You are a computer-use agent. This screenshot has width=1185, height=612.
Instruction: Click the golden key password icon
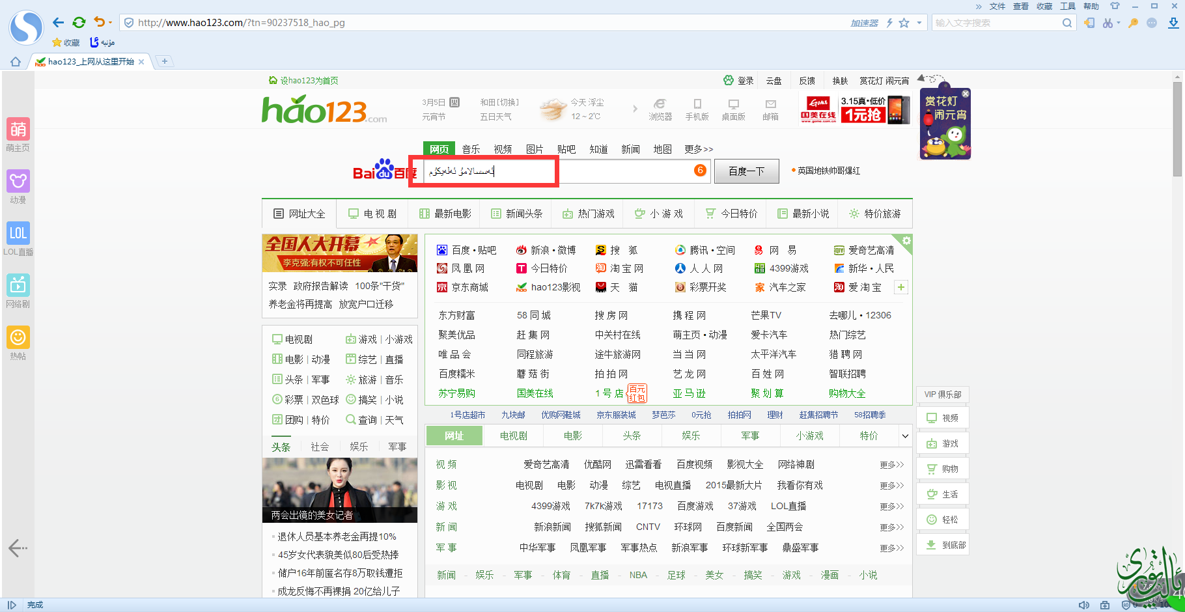(1134, 23)
